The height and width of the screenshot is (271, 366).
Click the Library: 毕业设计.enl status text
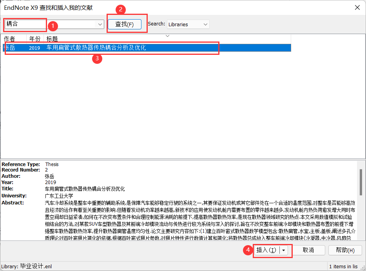(27, 266)
